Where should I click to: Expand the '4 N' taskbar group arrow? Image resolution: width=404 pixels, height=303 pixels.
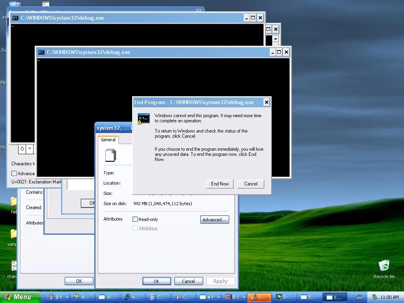coord(219,297)
